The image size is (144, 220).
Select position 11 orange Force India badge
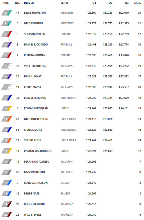click(6, 119)
